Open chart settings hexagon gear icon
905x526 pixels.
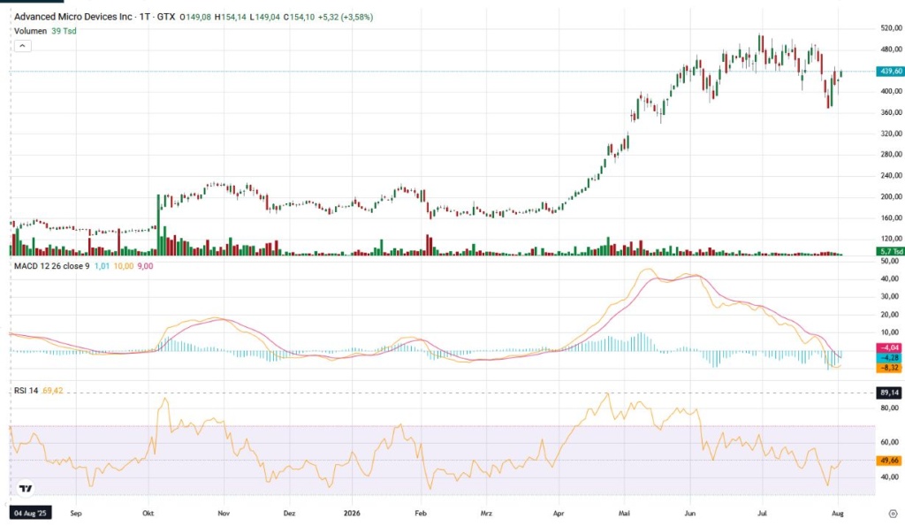pos(893,514)
